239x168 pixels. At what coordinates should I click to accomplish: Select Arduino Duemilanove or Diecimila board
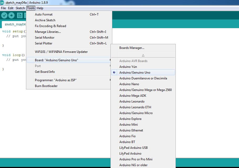(x=143, y=78)
